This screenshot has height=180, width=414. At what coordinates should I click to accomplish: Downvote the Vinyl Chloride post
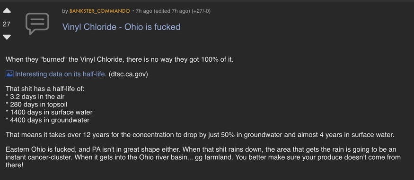(7, 37)
